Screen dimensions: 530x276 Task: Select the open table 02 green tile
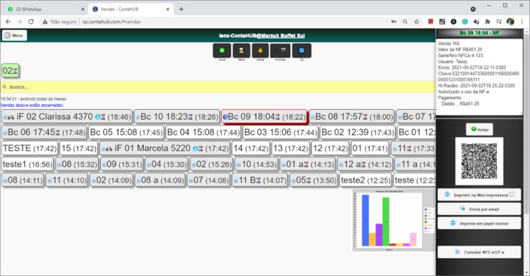click(x=10, y=71)
